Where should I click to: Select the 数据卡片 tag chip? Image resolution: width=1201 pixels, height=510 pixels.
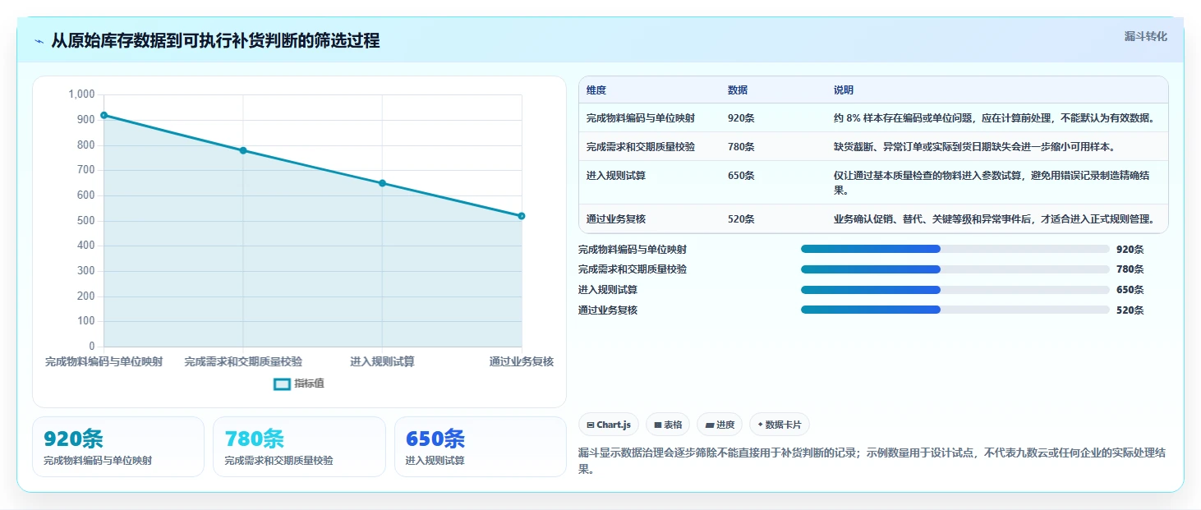[x=780, y=425]
